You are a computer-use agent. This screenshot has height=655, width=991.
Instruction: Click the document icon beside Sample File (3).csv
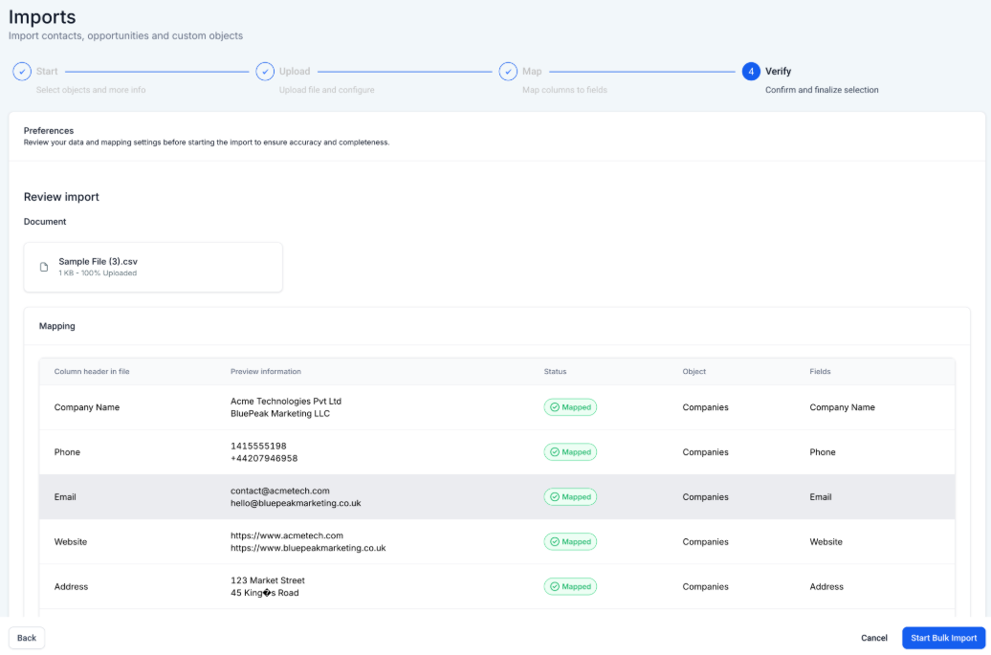point(44,267)
